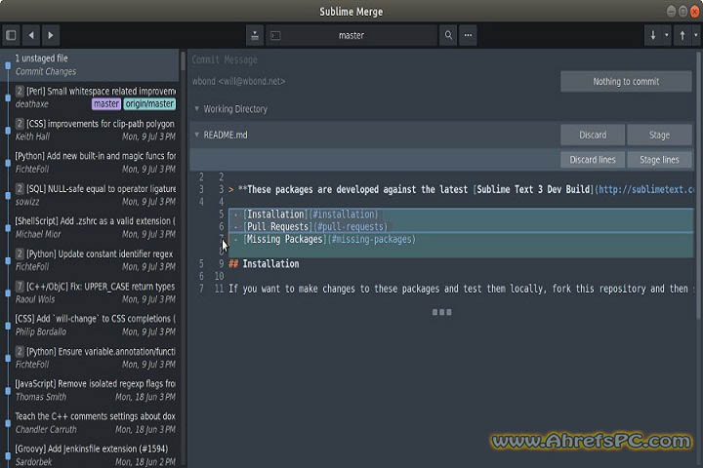Open commit '[Groovy] Add Jenkinsfile extension (#1594)'
This screenshot has height=468, width=703.
(90, 454)
